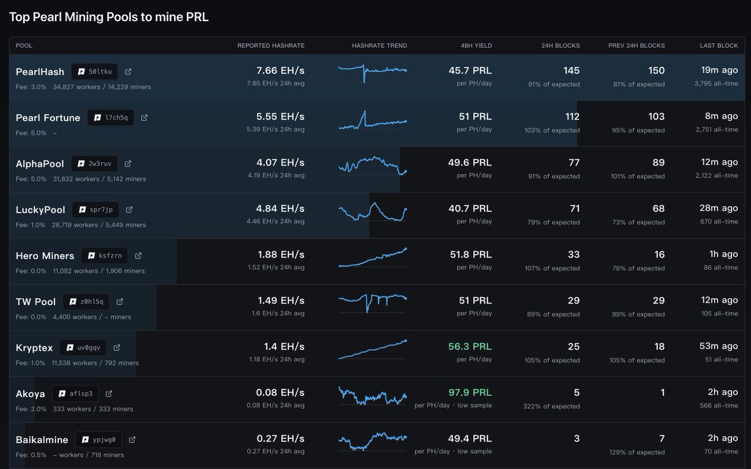Click the 97.9 PRL yield value
The height and width of the screenshot is (469, 751).
click(x=470, y=393)
